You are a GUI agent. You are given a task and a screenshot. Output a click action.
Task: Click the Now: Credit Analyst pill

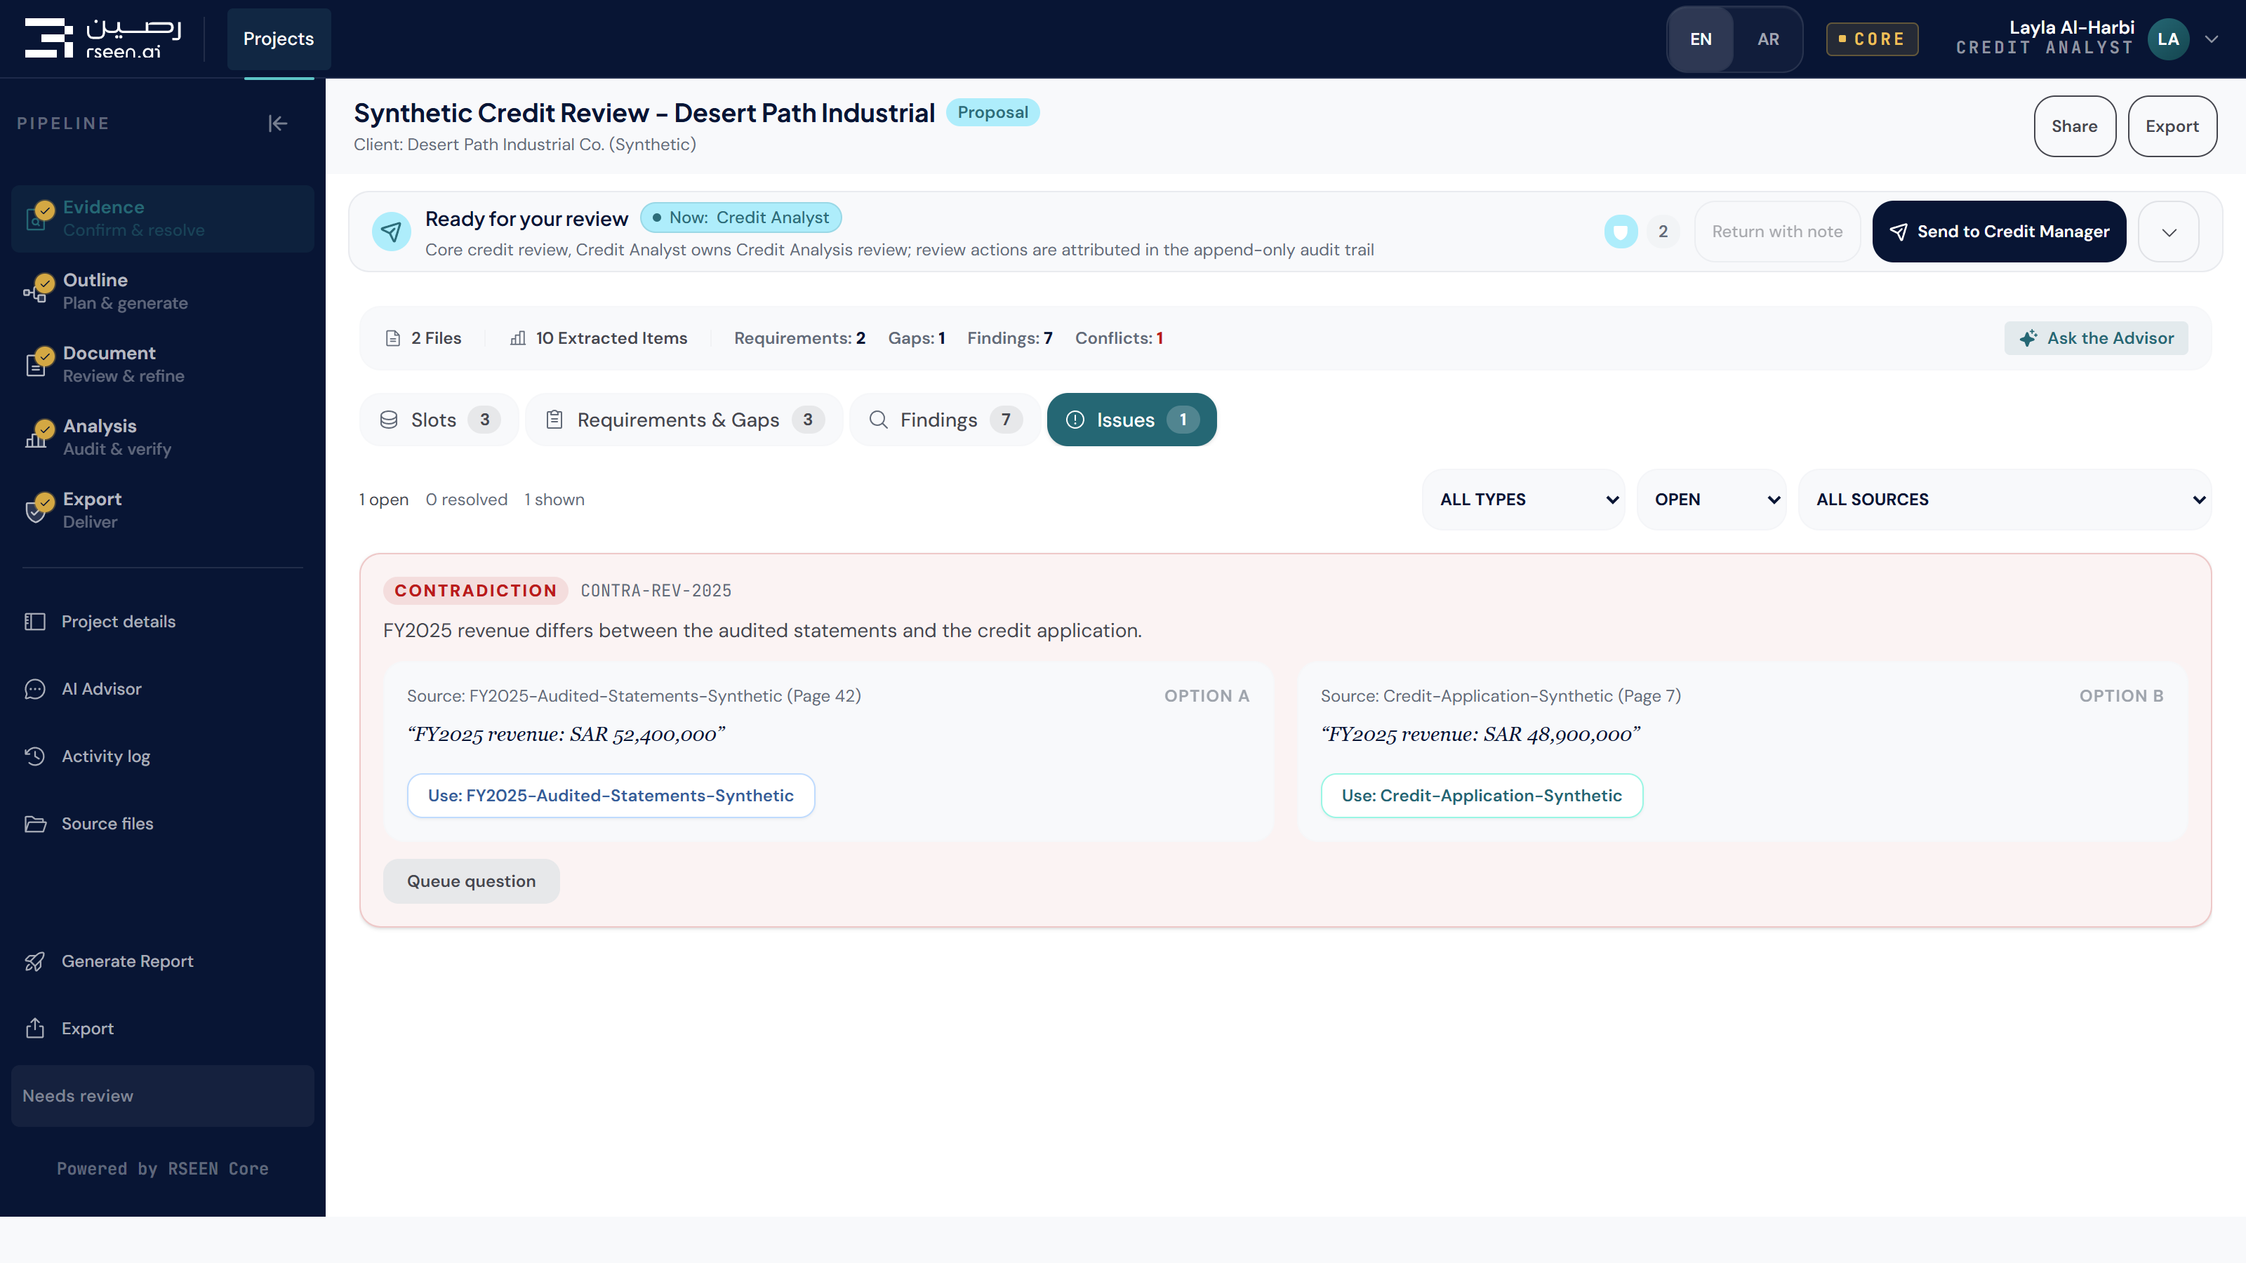pyautogui.click(x=741, y=218)
